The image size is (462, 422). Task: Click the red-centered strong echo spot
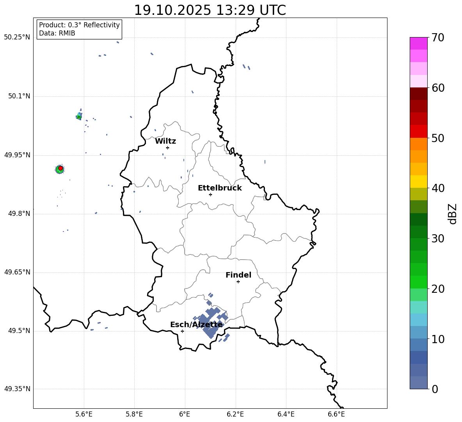(60, 169)
